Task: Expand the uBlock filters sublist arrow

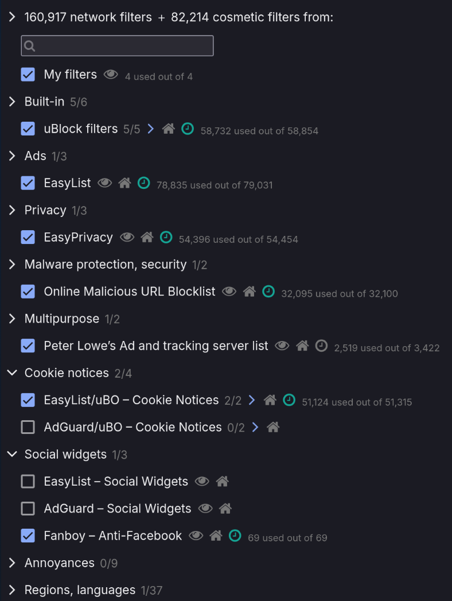Action: pos(151,129)
